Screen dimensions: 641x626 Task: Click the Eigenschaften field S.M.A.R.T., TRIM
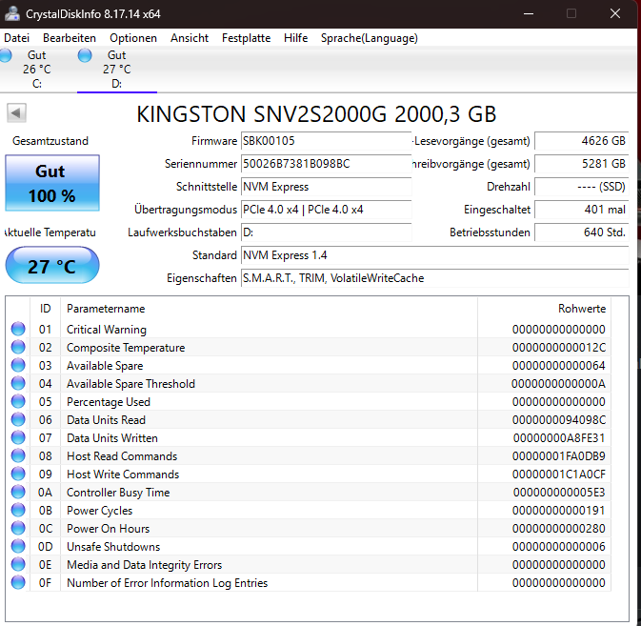(x=435, y=278)
